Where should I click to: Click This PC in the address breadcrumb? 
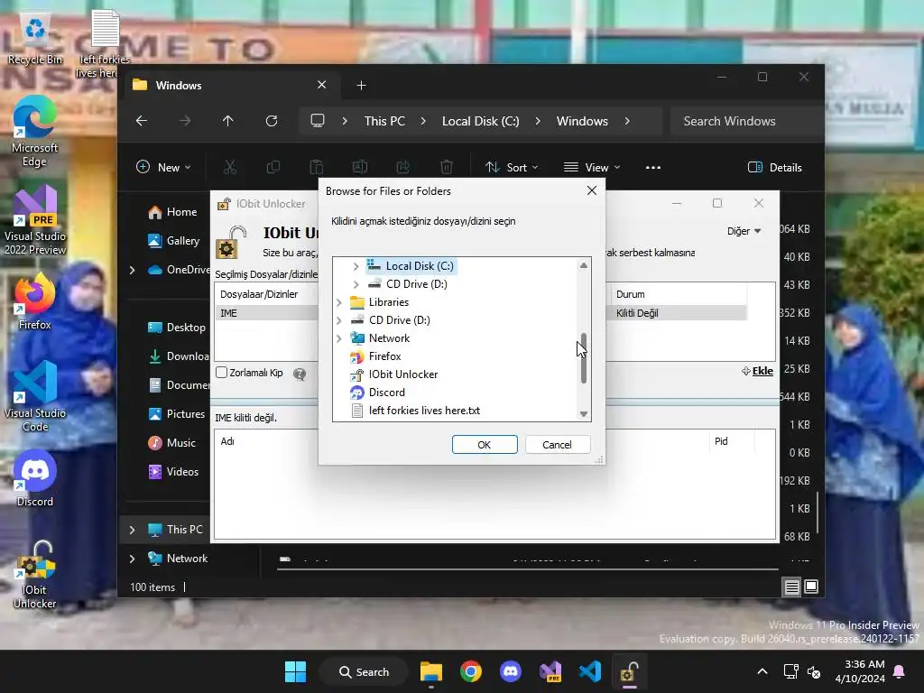pos(384,121)
